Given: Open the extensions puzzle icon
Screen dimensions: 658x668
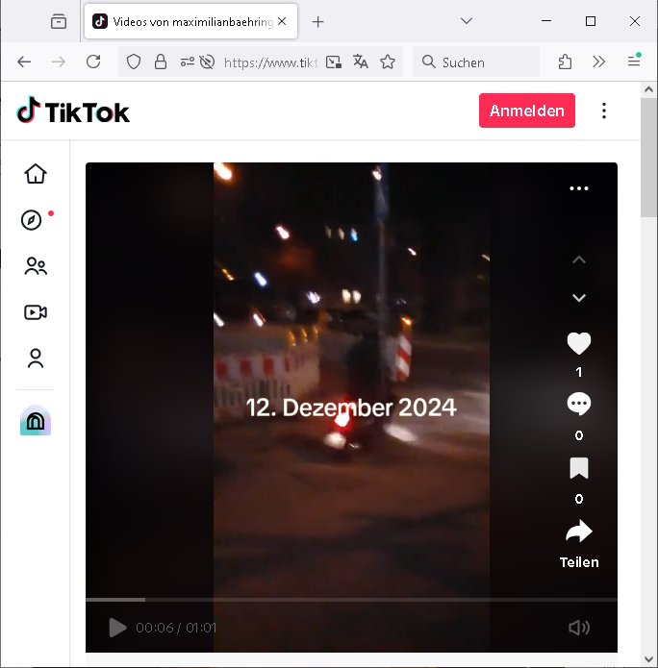Looking at the screenshot, I should click(565, 62).
